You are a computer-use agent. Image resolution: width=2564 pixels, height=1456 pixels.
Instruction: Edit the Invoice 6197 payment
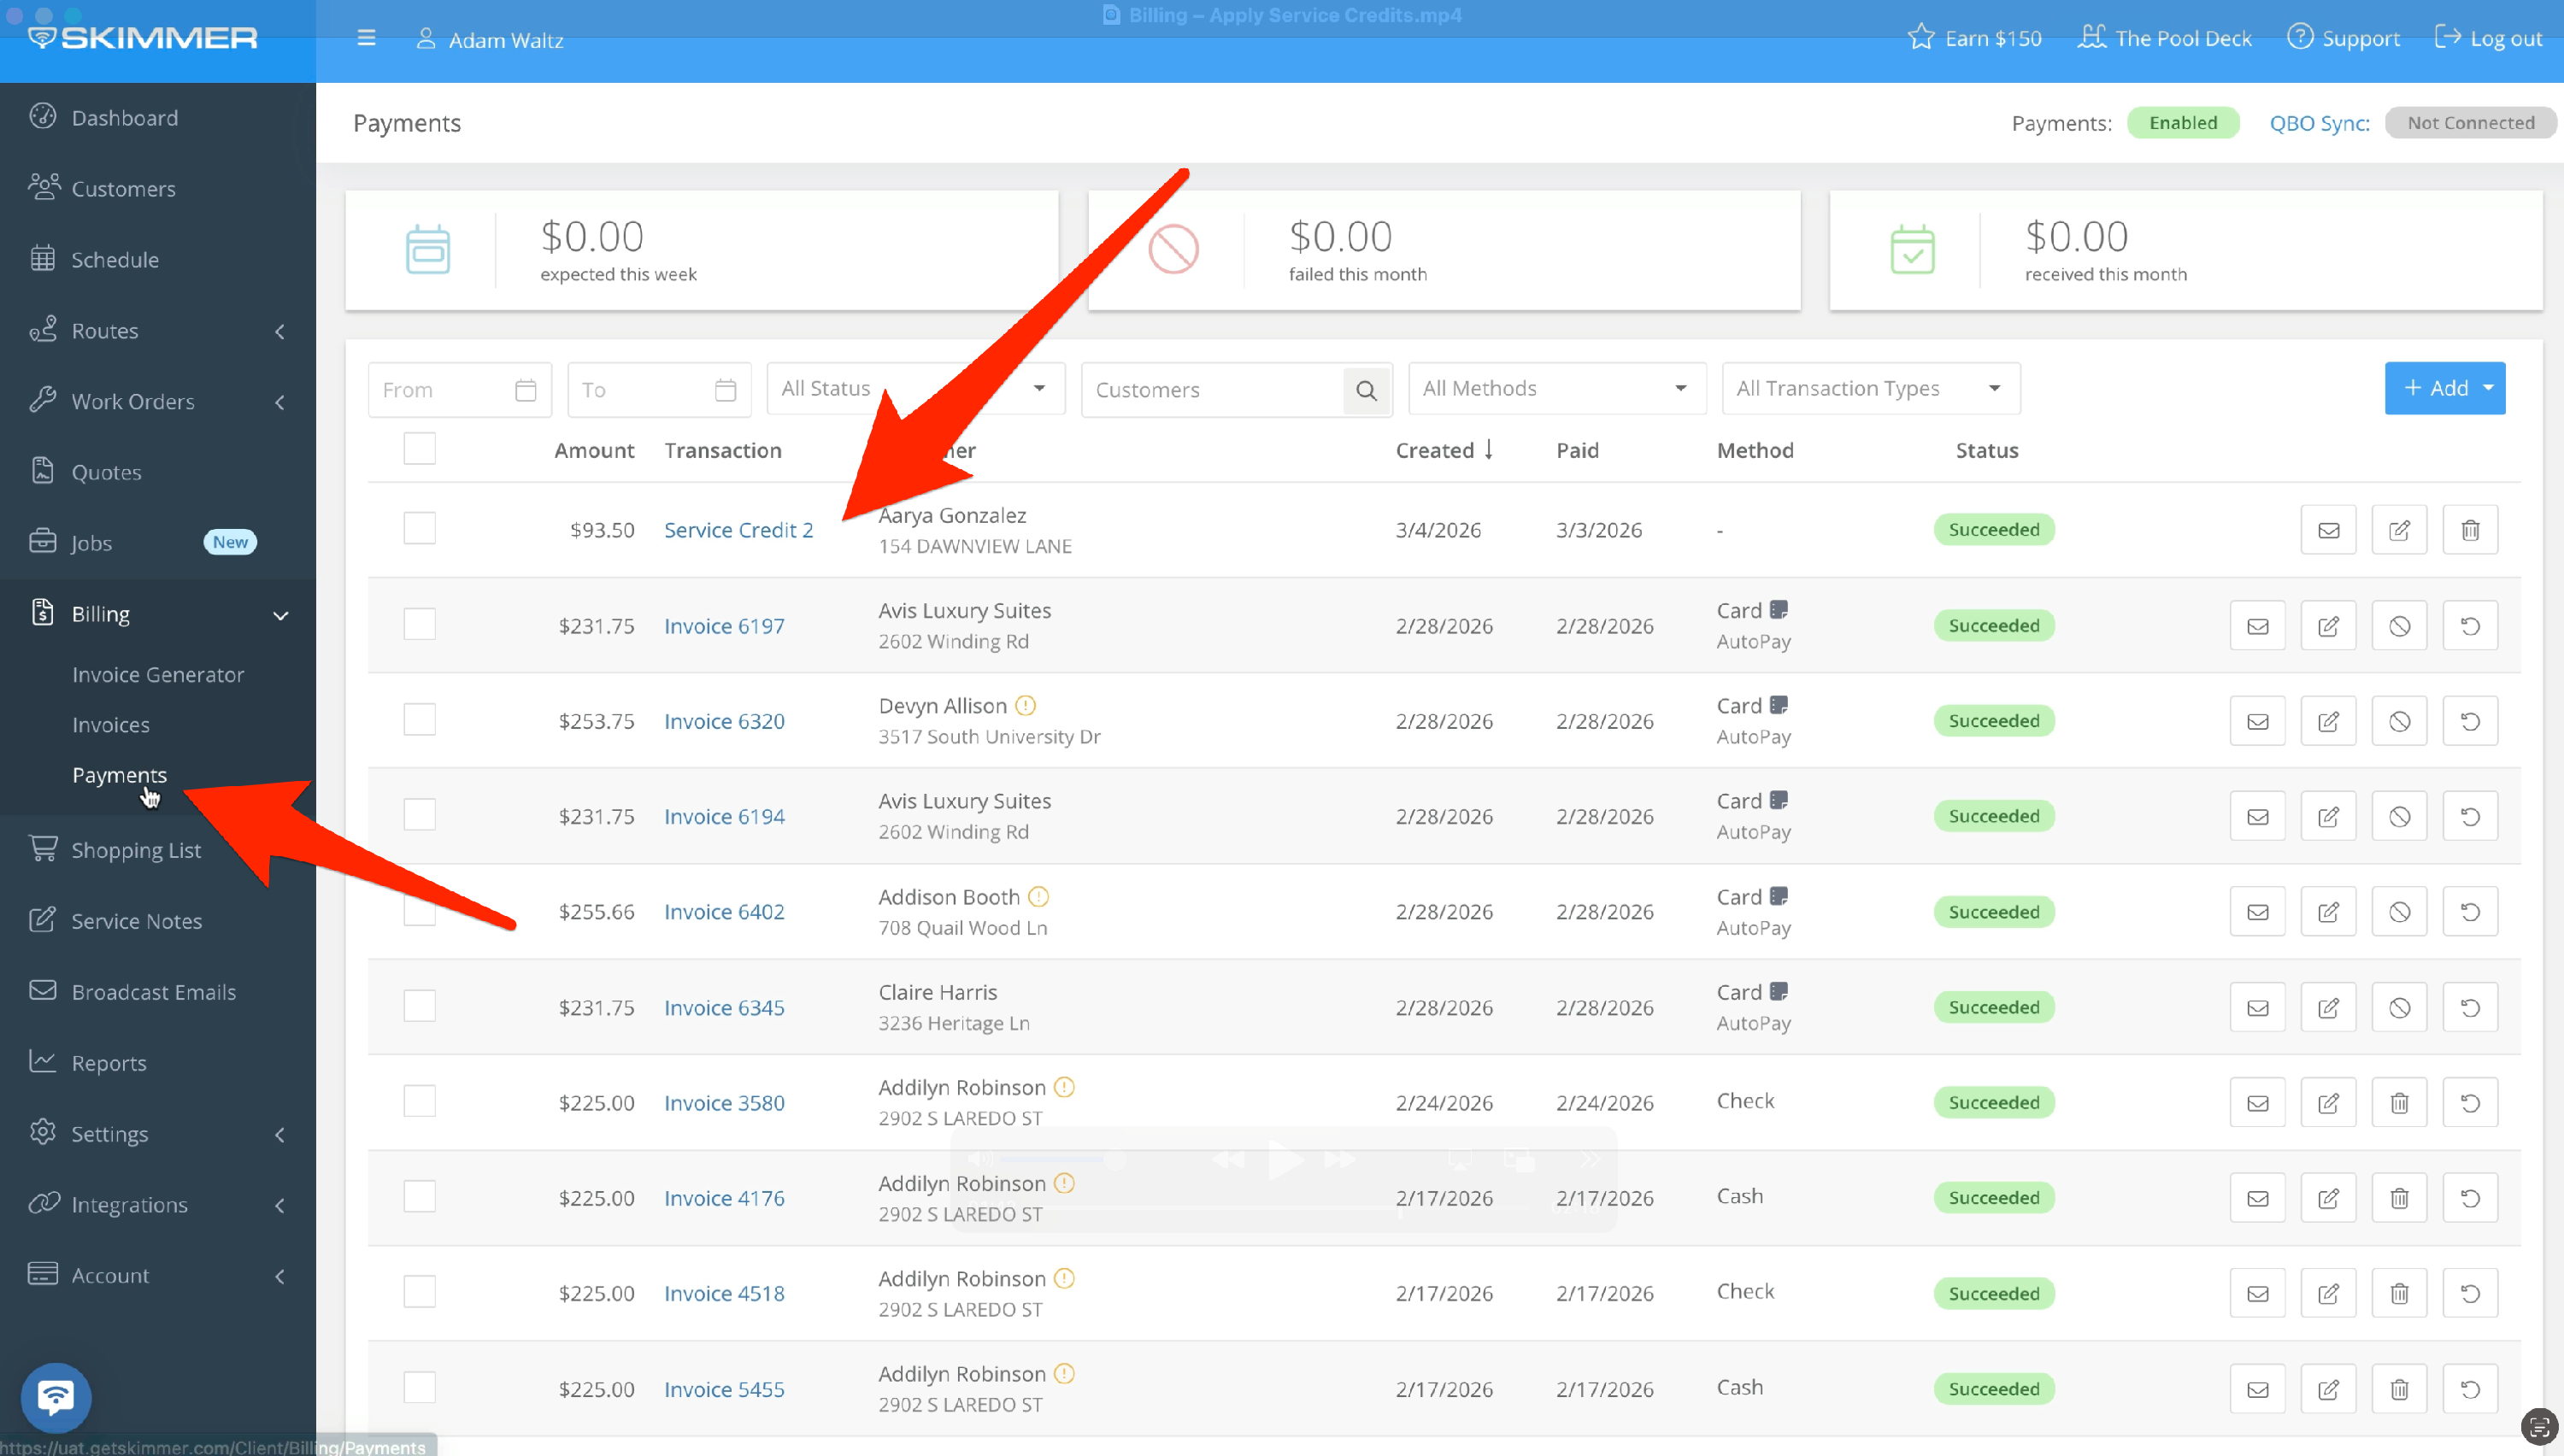(2328, 626)
